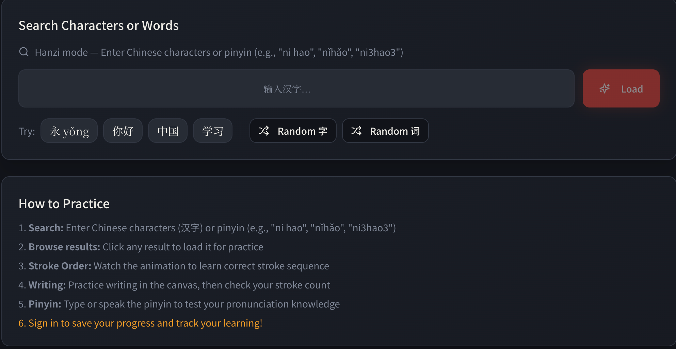Select the 学习 example chip
The width and height of the screenshot is (676, 349).
[x=212, y=131]
